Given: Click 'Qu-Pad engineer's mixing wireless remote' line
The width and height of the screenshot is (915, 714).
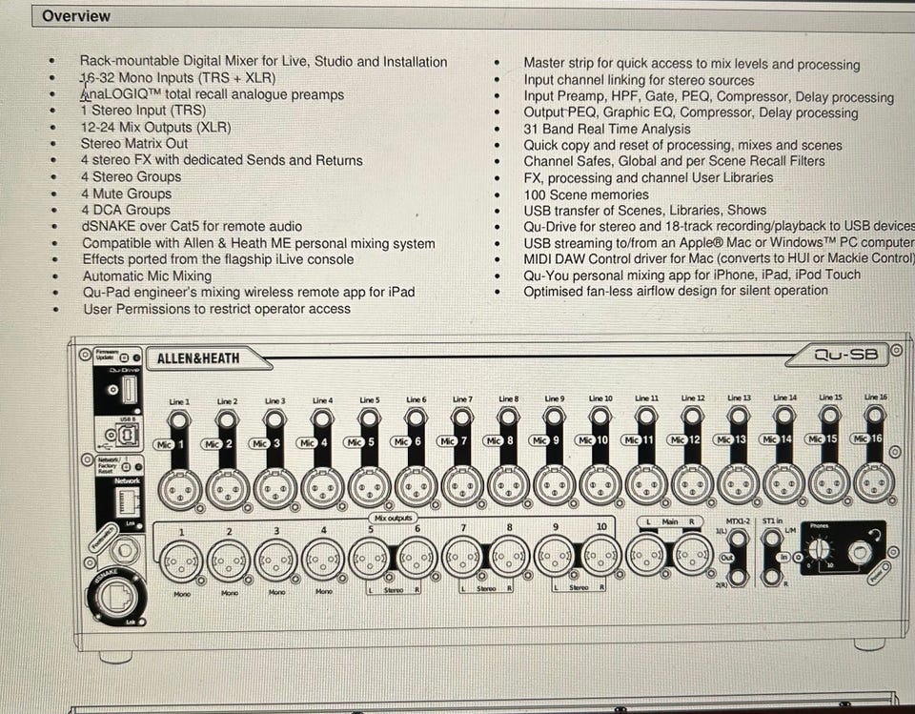Looking at the screenshot, I should point(249,292).
